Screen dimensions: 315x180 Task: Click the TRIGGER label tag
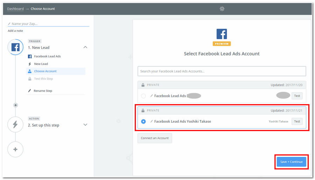click(35, 41)
